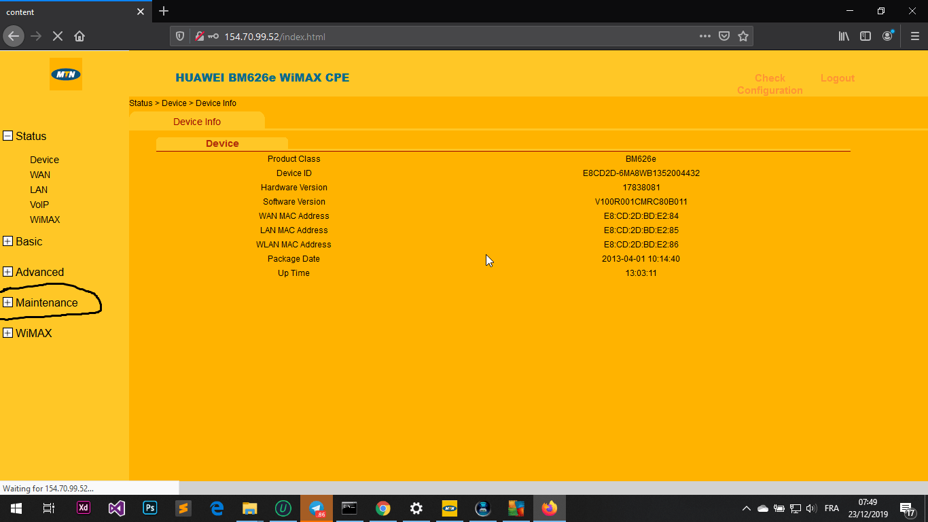This screenshot has height=522, width=928.
Task: Open Google Chrome from the taskbar
Action: (x=383, y=508)
